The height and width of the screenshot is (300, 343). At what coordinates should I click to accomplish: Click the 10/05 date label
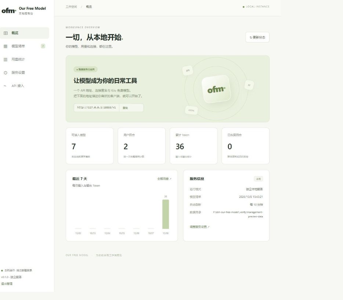[x=122, y=233]
